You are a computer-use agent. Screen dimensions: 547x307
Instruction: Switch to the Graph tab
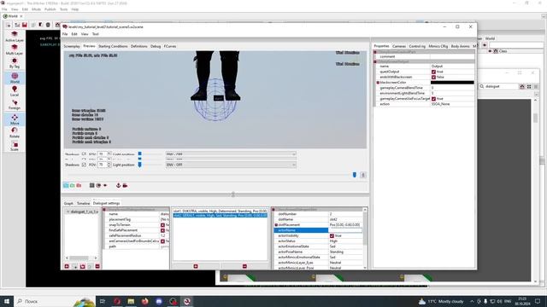point(68,203)
